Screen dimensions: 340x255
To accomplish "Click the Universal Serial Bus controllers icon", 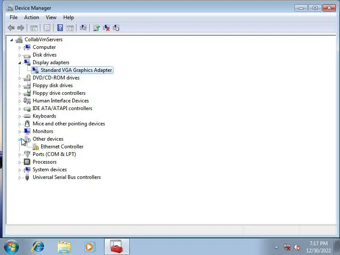I will (27, 177).
